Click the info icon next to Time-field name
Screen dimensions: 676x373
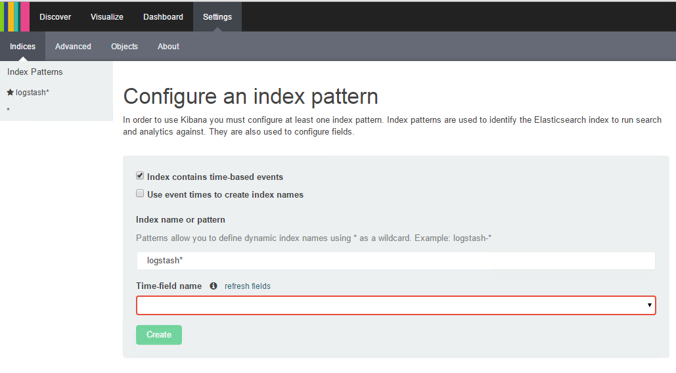214,286
